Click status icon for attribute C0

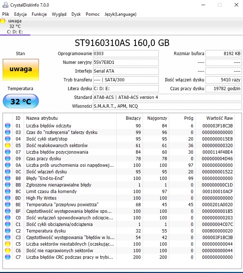click(8, 218)
